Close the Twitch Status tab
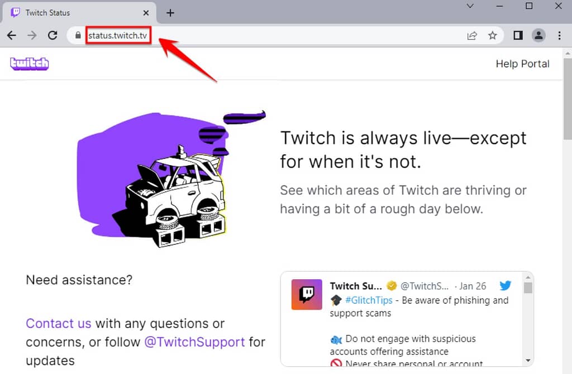Image resolution: width=572 pixels, height=374 pixels. 146,13
